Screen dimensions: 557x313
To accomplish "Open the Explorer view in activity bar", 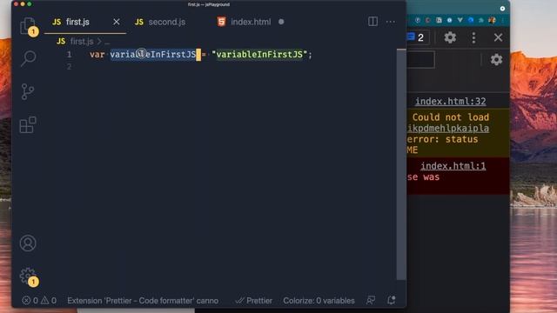I will click(x=28, y=25).
